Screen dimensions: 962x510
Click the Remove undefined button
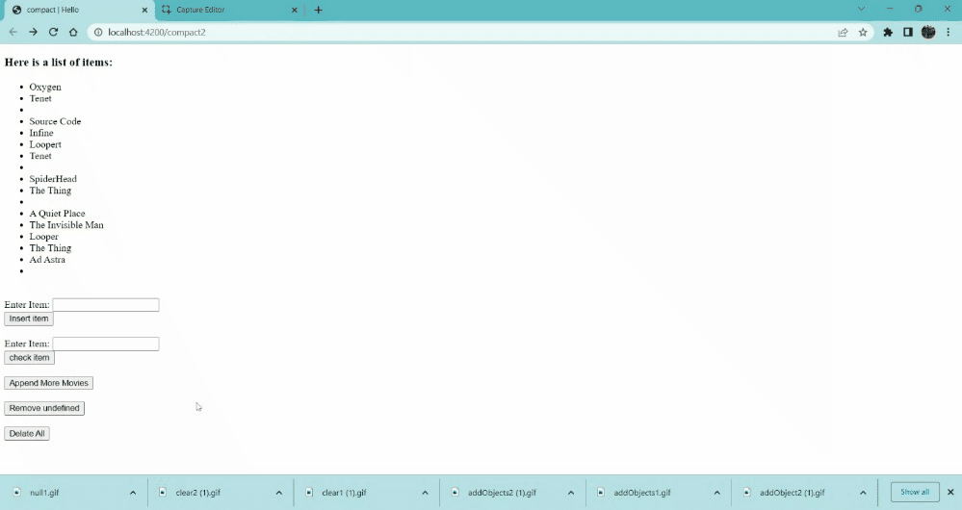(x=44, y=408)
